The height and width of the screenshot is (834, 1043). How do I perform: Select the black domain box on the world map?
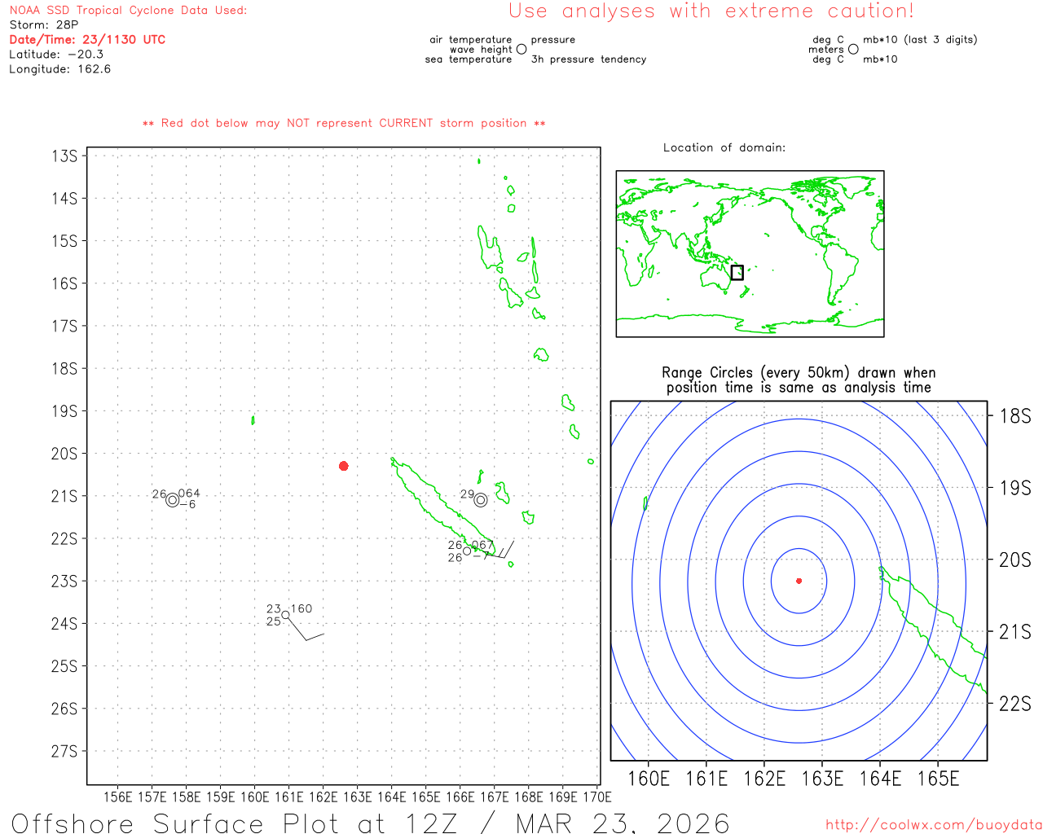pos(737,272)
